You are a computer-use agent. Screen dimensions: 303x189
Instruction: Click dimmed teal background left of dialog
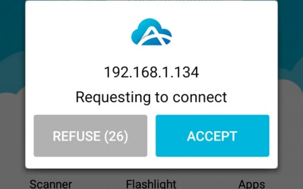pos(12,77)
